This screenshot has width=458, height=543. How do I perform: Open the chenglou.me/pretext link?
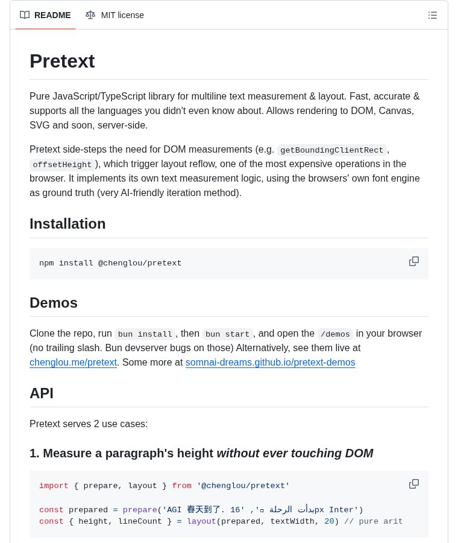coord(73,363)
